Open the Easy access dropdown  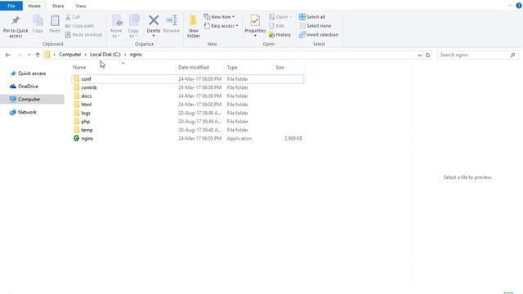pyautogui.click(x=221, y=26)
